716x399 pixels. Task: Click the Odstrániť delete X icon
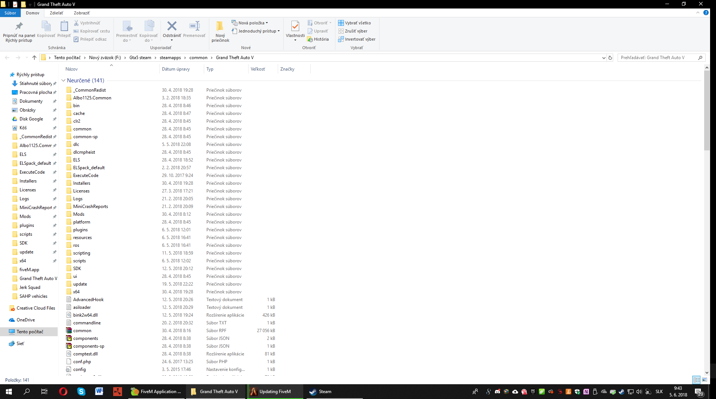click(172, 26)
